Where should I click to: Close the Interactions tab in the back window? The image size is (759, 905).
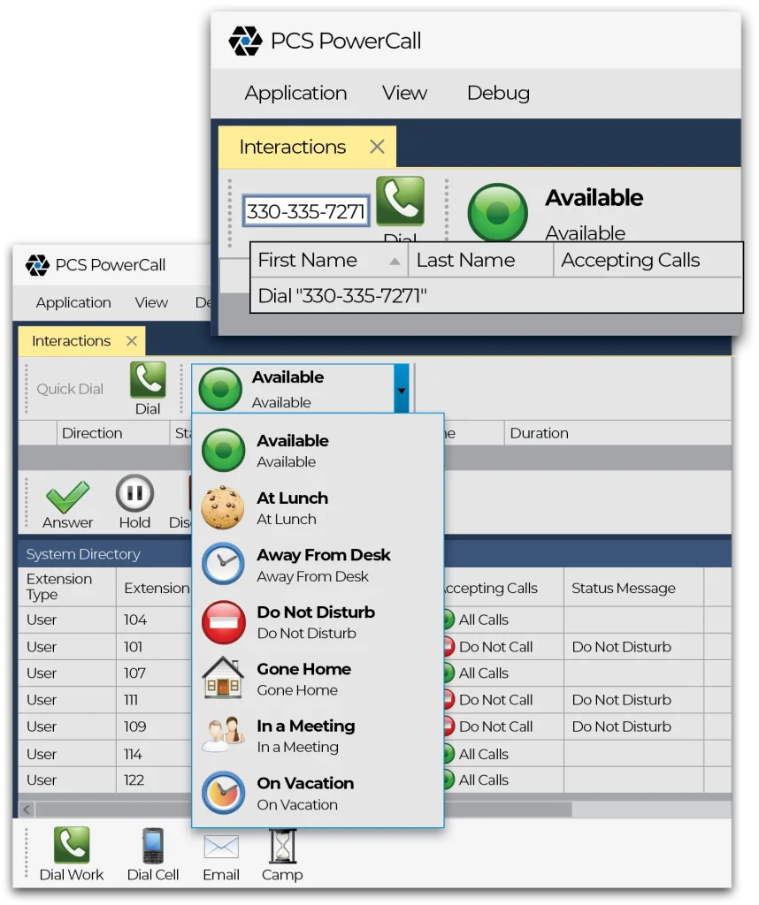[x=132, y=341]
